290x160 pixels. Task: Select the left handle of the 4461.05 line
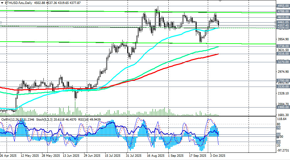(1, 23)
